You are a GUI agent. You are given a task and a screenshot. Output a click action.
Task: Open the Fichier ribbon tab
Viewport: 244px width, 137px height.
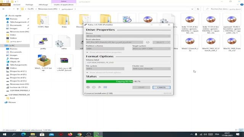[x=5, y=5]
